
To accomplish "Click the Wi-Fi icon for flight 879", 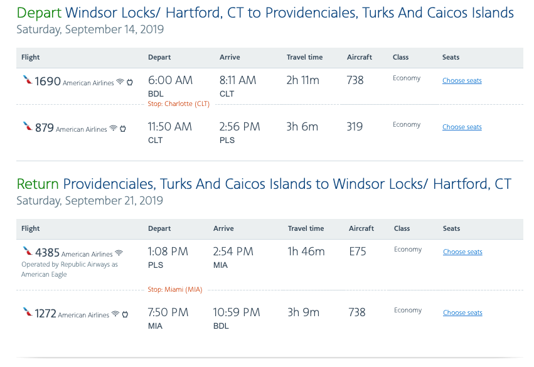I will (113, 129).
